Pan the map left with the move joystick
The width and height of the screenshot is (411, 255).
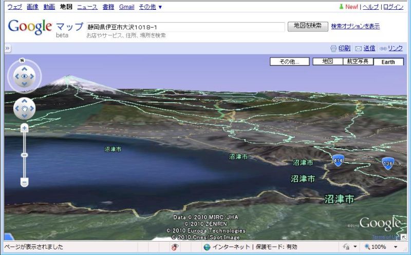(17, 108)
